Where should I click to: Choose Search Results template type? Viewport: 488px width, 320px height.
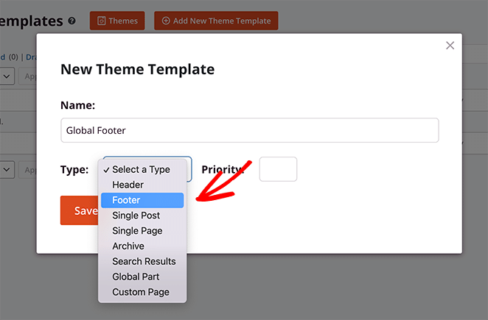144,261
